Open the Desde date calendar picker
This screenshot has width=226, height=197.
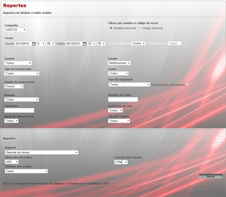(34, 44)
